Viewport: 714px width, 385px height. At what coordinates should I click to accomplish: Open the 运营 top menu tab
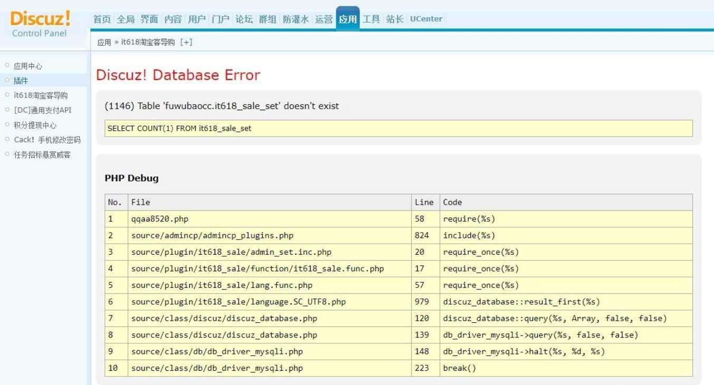(x=324, y=19)
